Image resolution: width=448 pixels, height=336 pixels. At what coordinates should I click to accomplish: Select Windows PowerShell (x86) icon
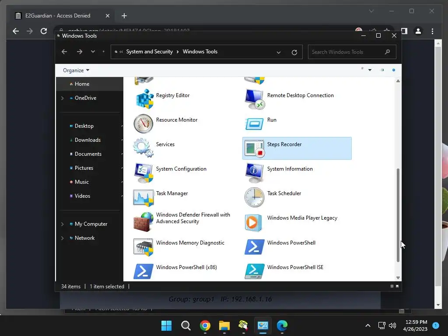coord(143,271)
